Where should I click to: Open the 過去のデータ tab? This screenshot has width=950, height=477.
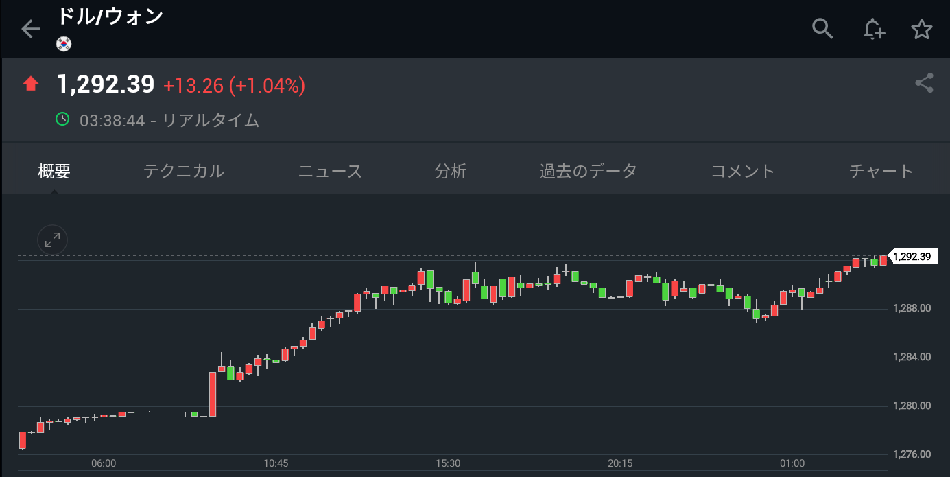588,171
